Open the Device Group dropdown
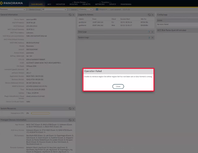The image size is (198, 153). (54, 9)
